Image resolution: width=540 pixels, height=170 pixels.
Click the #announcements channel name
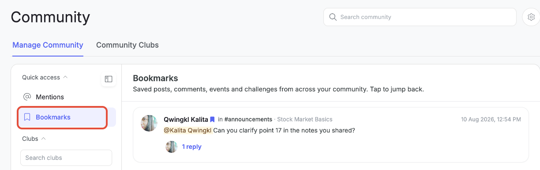[x=248, y=119]
